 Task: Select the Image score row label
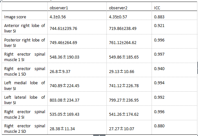pos(15,16)
